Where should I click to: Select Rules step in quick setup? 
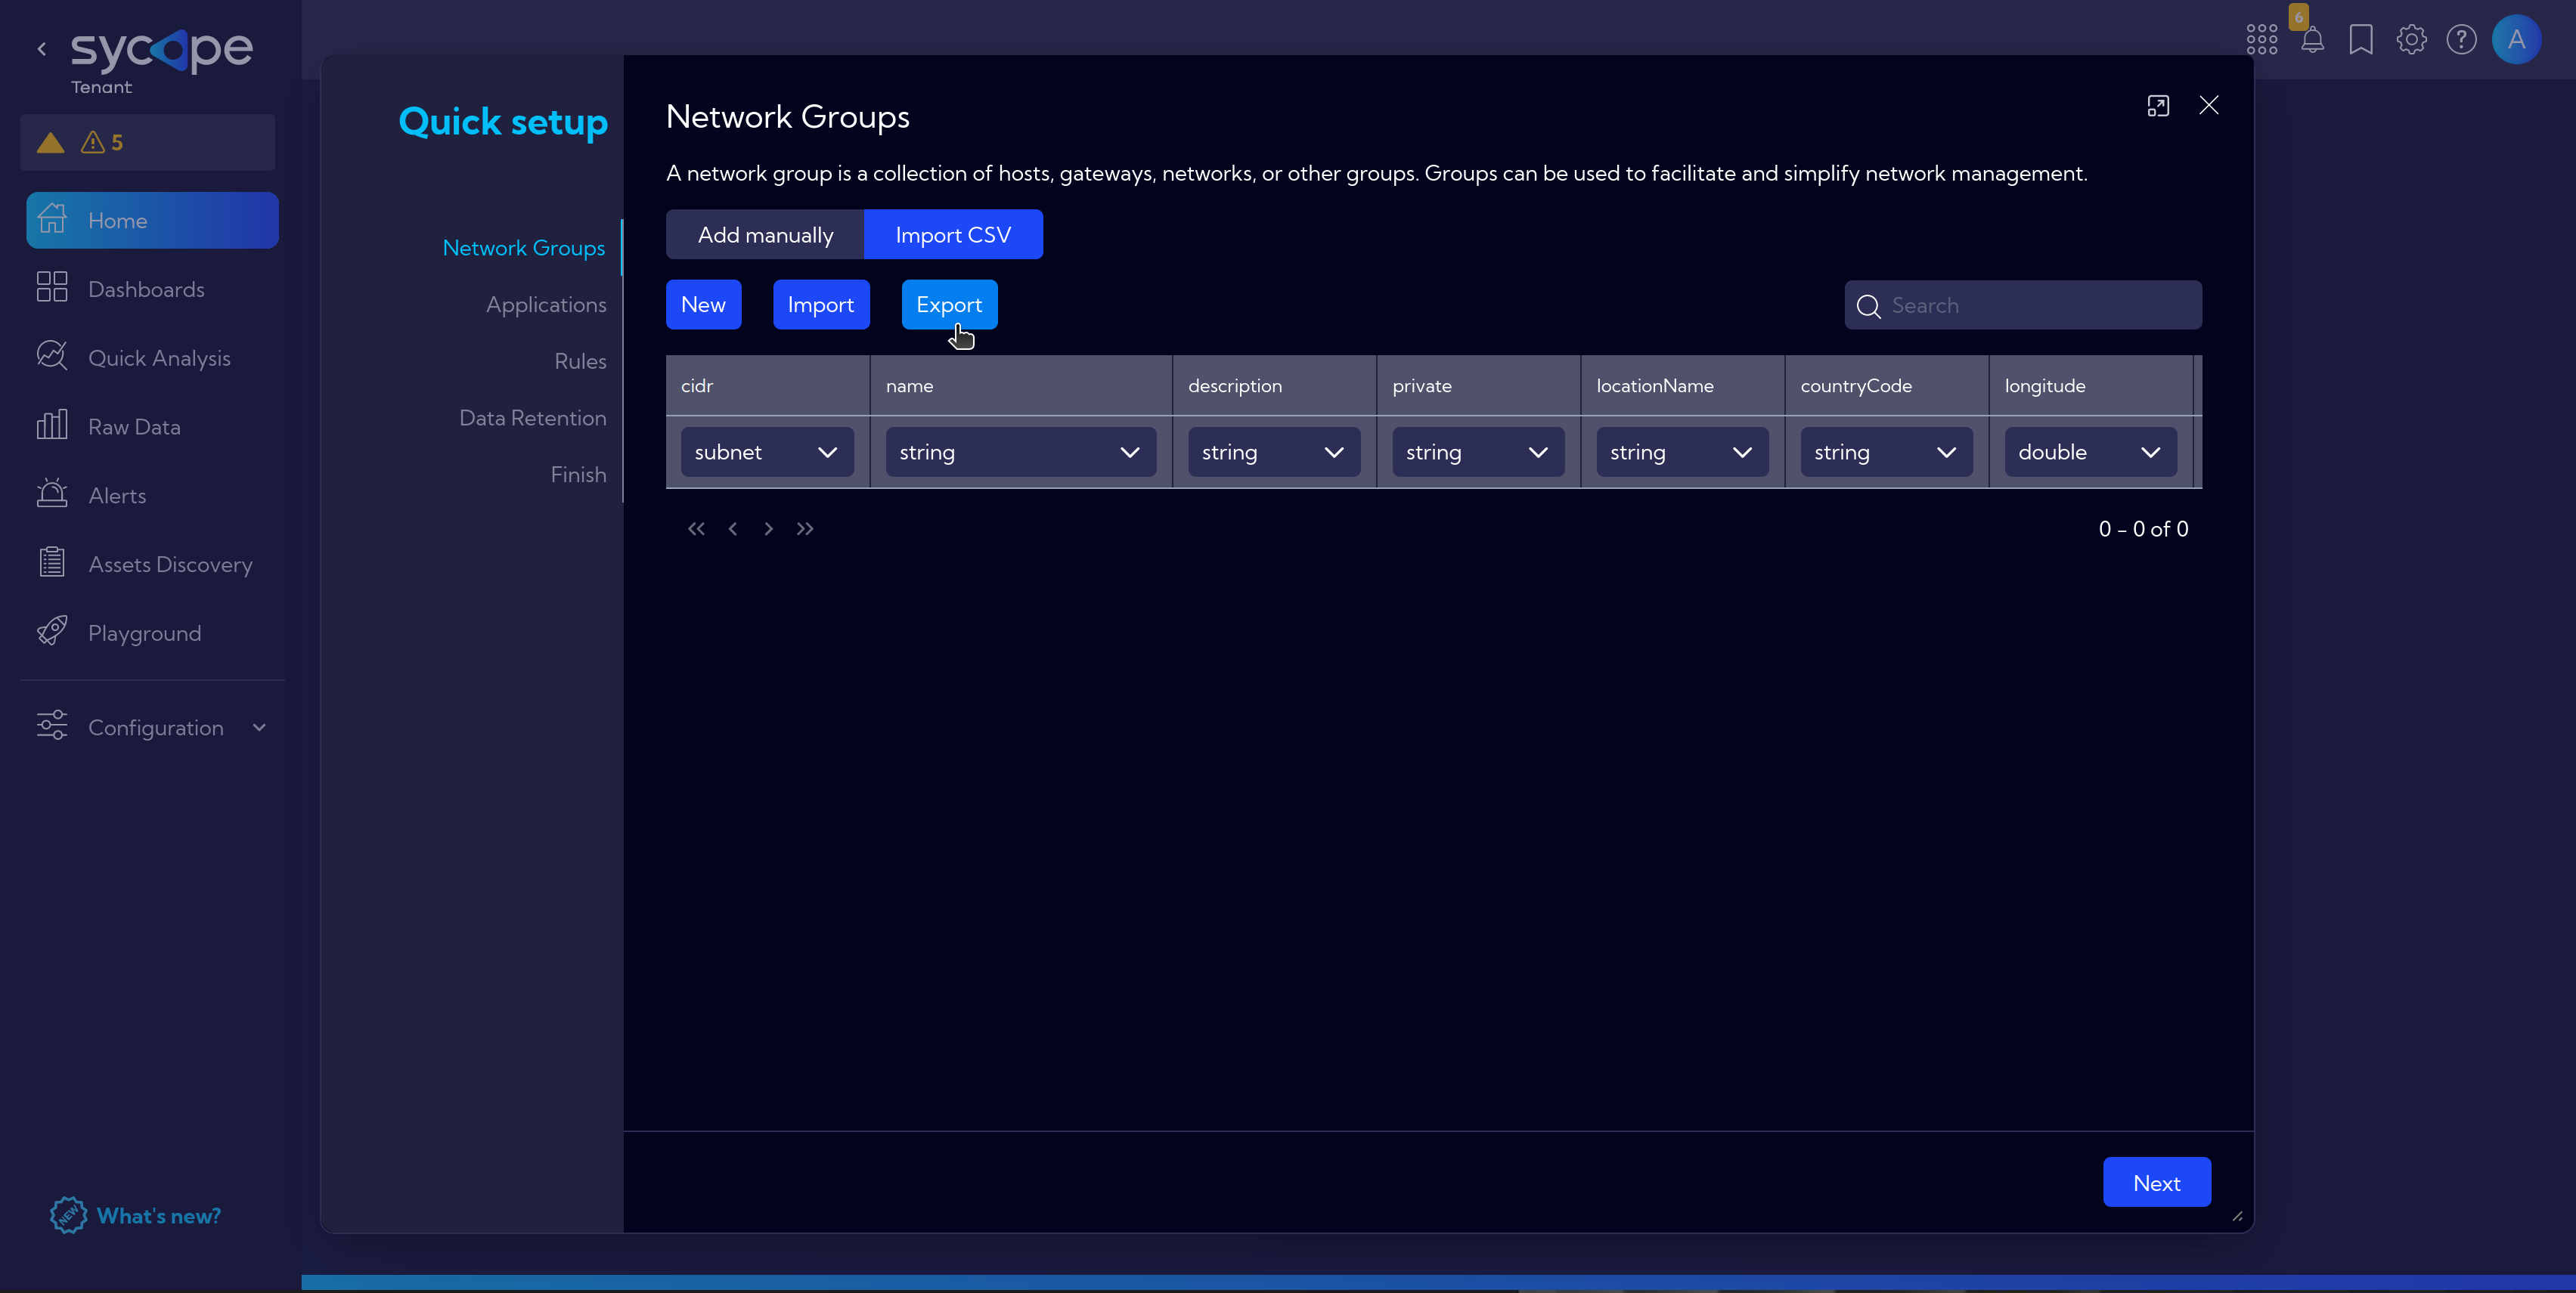[x=579, y=360]
